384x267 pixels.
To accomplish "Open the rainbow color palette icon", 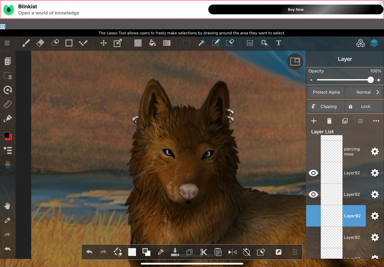I will tap(8, 165).
